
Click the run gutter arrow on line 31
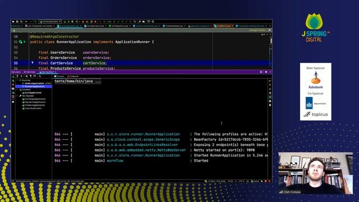tap(25, 42)
